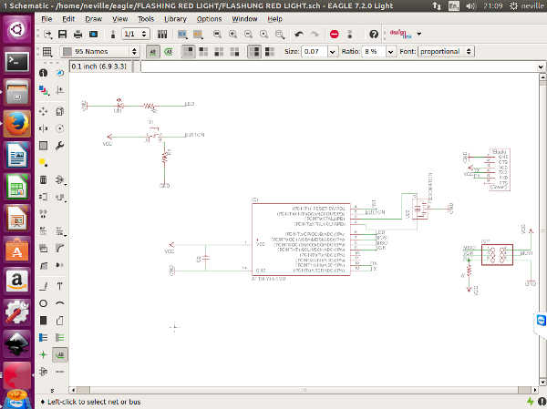Open the Library menu
This screenshot has width=547, height=409.
pos(175,18)
